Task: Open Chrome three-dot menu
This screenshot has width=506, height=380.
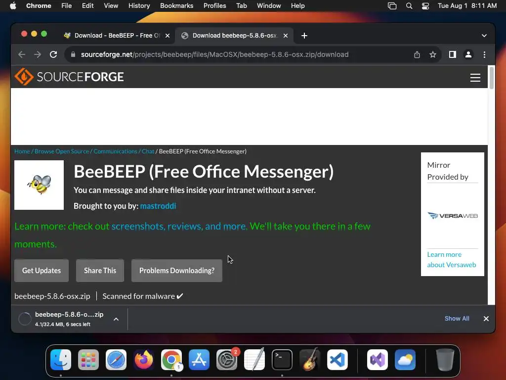Action: click(484, 54)
